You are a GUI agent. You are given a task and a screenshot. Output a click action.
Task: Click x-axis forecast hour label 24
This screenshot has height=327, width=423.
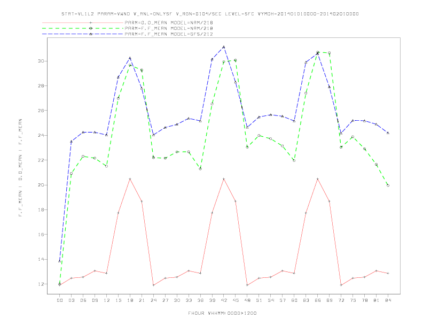pyautogui.click(x=153, y=300)
